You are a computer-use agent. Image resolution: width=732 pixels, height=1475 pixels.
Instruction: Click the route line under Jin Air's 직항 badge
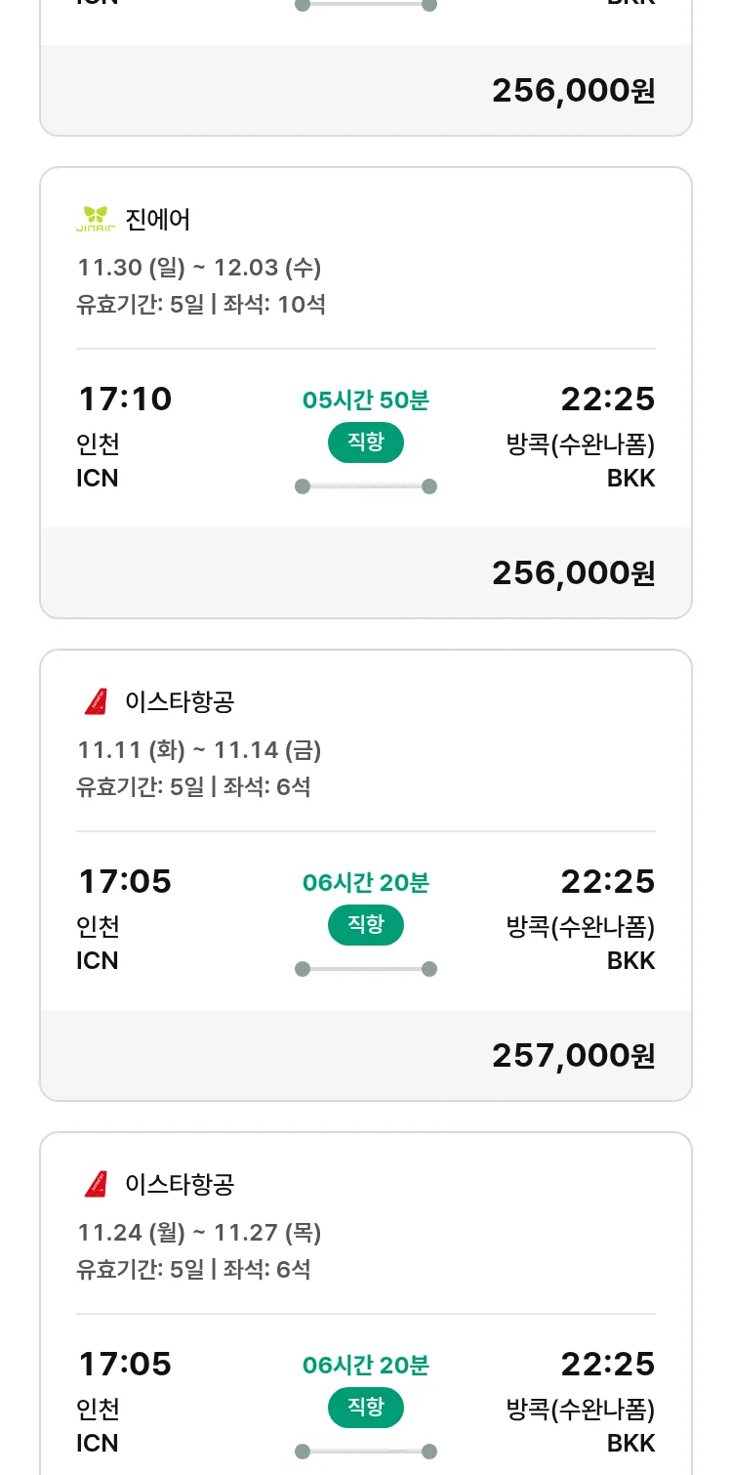tap(366, 486)
